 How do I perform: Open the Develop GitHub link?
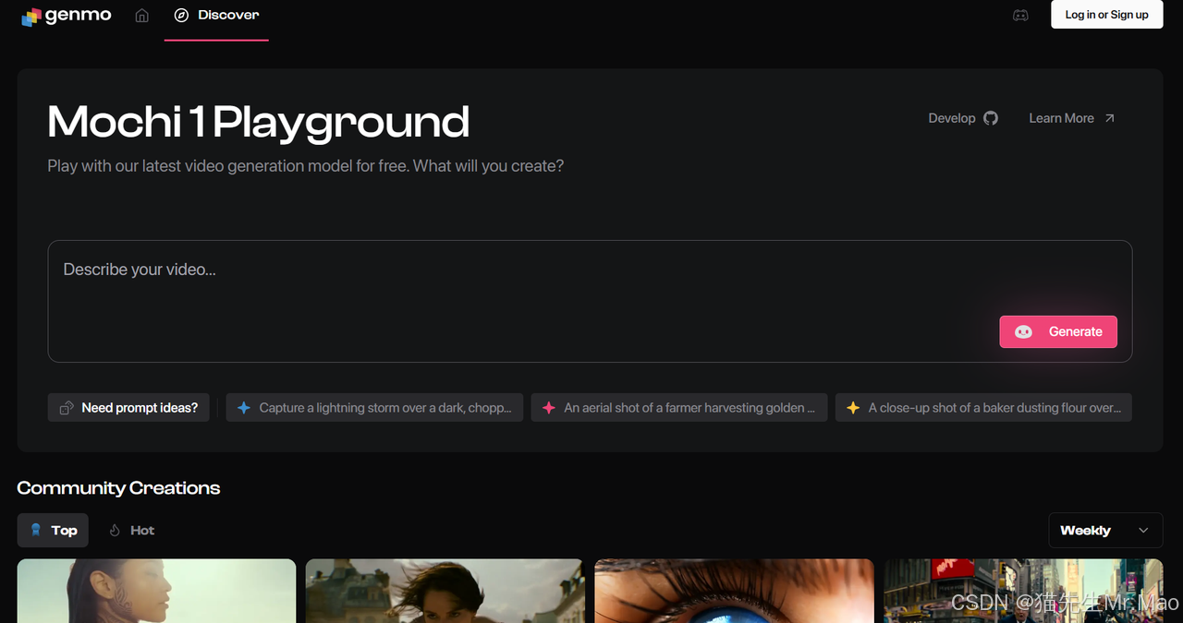(x=963, y=118)
